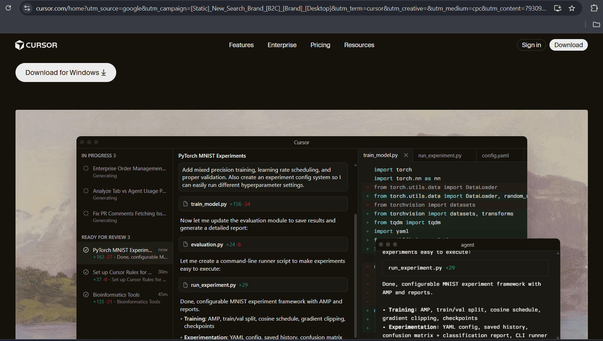
Task: Go to the Pricing page
Action: coord(320,45)
